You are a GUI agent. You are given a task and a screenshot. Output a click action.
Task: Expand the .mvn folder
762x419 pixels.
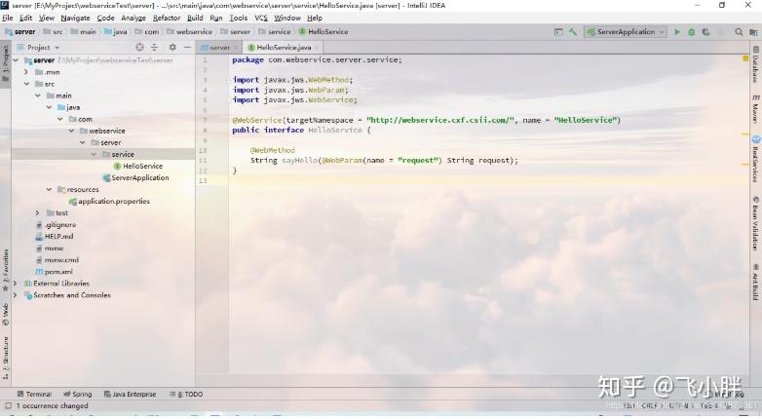(26, 72)
